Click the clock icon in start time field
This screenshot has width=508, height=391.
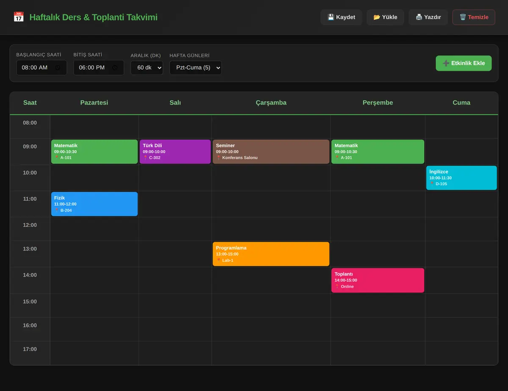(58, 68)
